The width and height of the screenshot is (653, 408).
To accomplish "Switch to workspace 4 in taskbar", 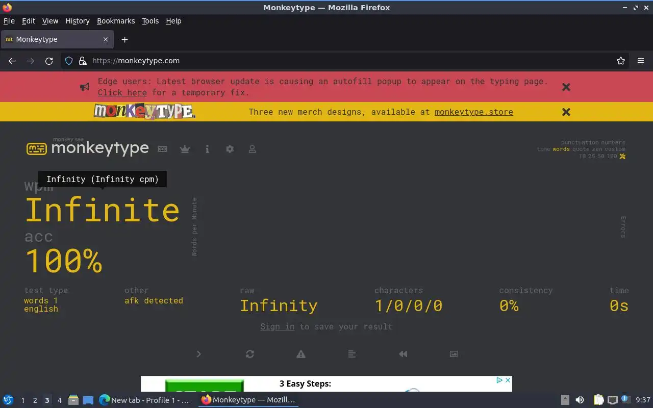I will coord(59,400).
